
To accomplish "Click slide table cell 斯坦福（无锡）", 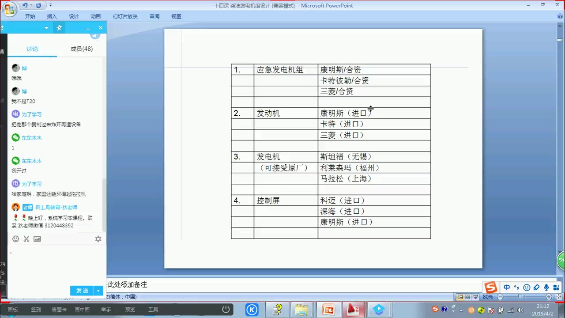I will click(374, 157).
